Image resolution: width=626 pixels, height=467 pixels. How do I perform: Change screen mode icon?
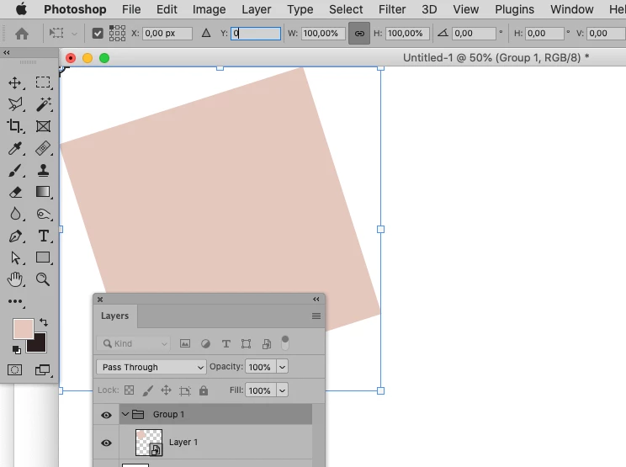pyautogui.click(x=42, y=370)
